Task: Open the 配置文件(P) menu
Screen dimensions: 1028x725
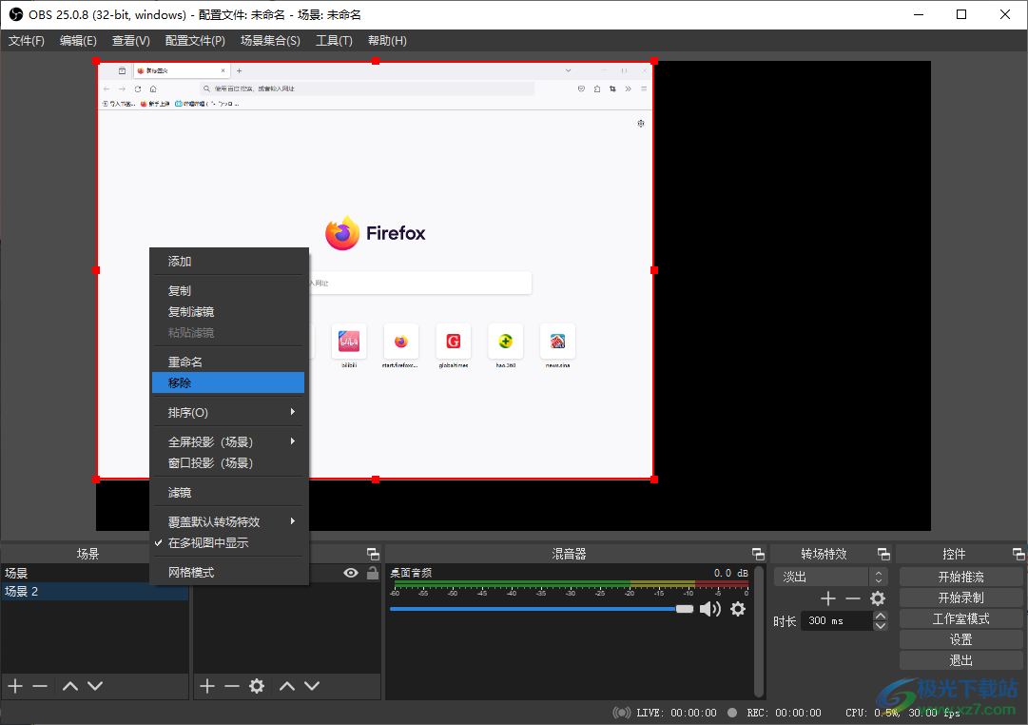Action: 195,41
